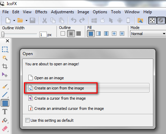Check Use this setting as default
Image resolution: width=166 pixels, height=134 pixels.
49,120
